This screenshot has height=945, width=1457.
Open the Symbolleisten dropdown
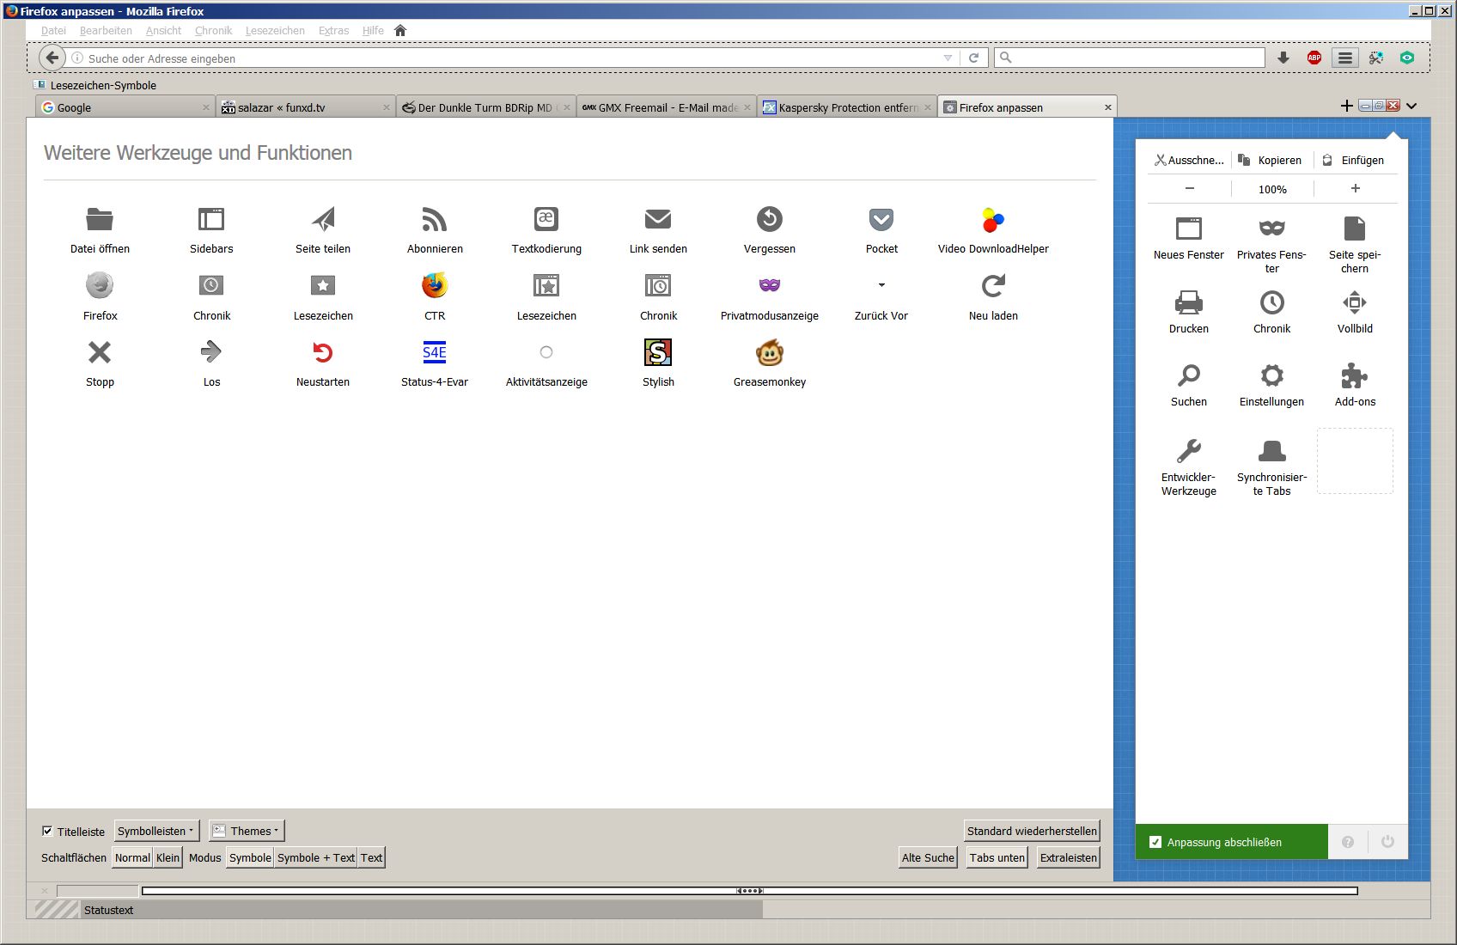[x=156, y=831]
